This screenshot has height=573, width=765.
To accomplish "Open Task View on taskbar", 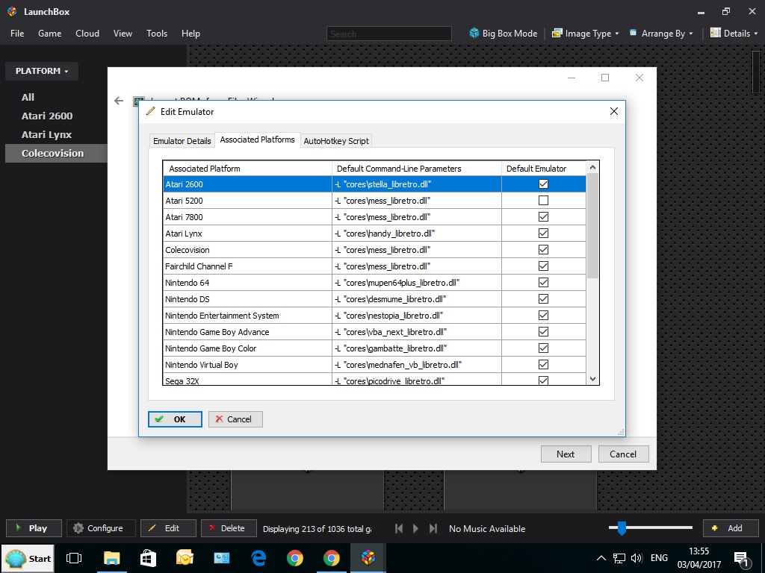I will 74,558.
